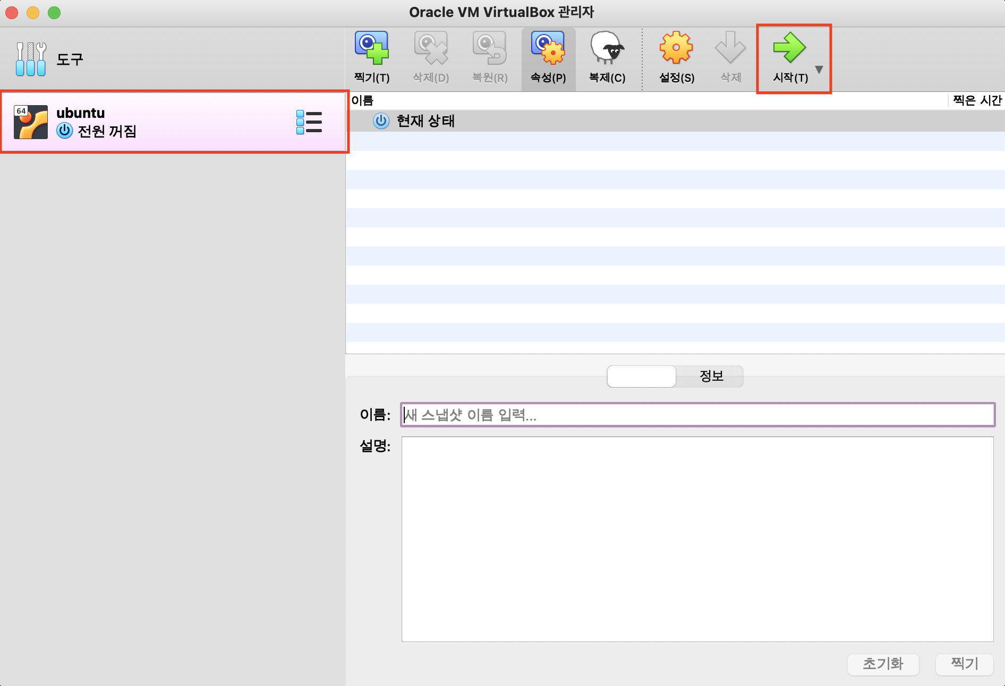Switch to the 정보 tab
Screen dimensions: 1005x686
coord(711,376)
